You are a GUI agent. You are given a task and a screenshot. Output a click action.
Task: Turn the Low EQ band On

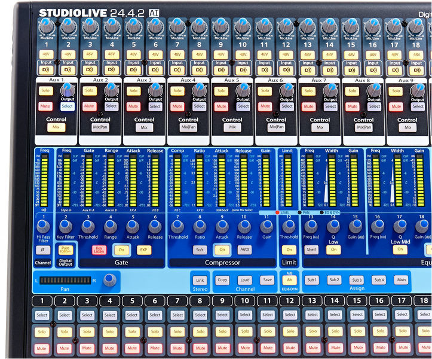click(x=333, y=250)
